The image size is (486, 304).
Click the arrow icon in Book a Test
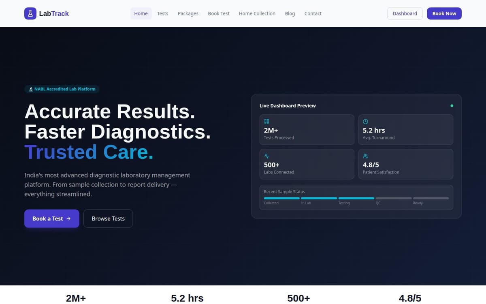(68, 218)
